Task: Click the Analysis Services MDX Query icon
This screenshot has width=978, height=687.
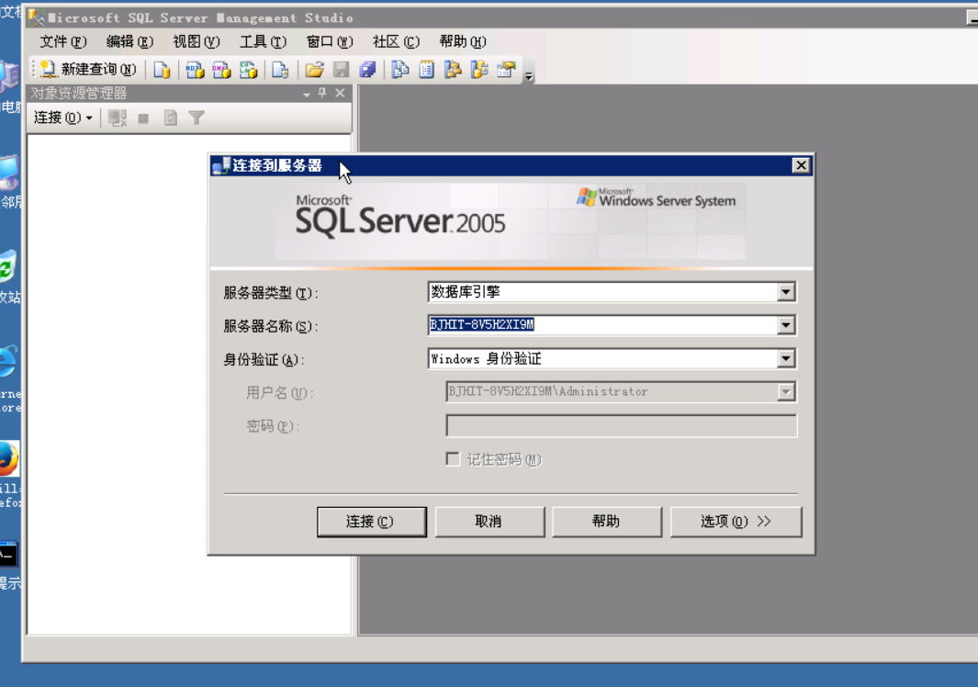Action: pyautogui.click(x=196, y=69)
